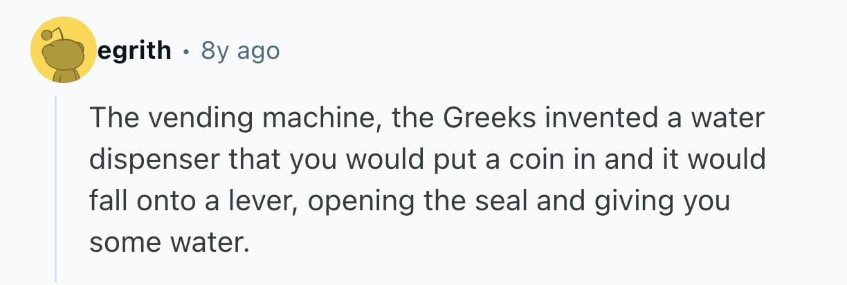Click the word "Greeks" in the comment
The width and height of the screenshot is (847, 285).
(490, 118)
